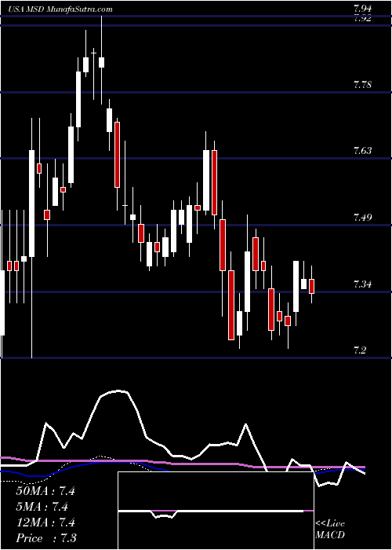
Task: Click the USA MSD MunafaSutra.com title text
Action: (60, 9)
